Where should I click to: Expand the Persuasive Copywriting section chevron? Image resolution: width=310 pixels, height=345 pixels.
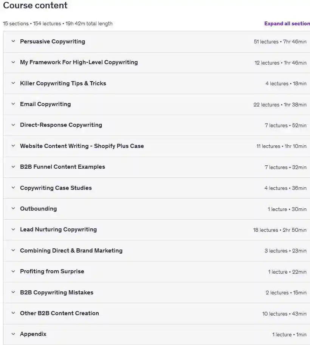[13, 41]
